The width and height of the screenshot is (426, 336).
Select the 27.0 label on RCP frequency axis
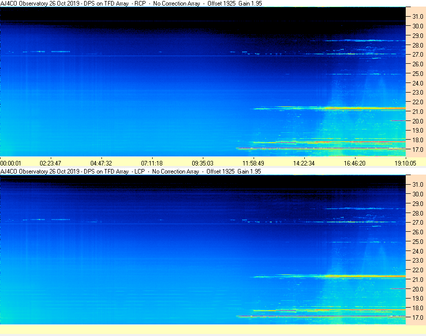point(418,55)
